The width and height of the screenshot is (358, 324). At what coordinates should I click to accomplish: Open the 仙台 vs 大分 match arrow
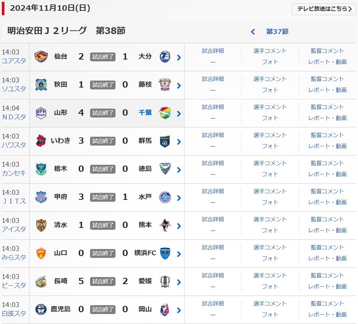179,57
